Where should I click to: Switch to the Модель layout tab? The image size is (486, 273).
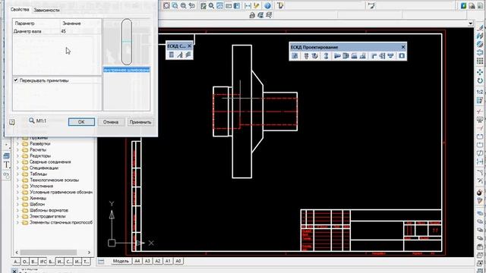pyautogui.click(x=121, y=261)
